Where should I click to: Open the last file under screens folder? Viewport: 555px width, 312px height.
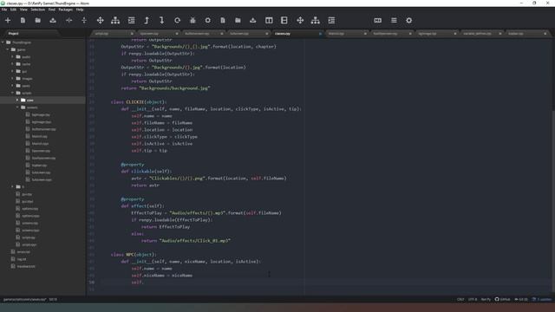[42, 179]
